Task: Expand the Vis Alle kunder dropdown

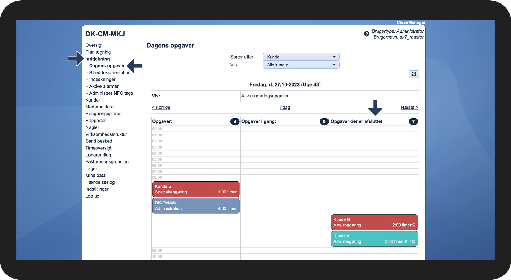Action: click(301, 65)
